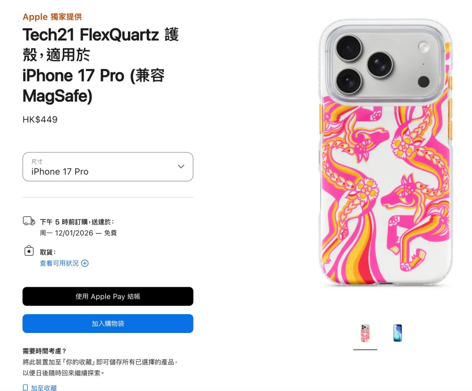Click the Apple Store pickup bag icon
Screen dimensions: 472x391
(29, 250)
